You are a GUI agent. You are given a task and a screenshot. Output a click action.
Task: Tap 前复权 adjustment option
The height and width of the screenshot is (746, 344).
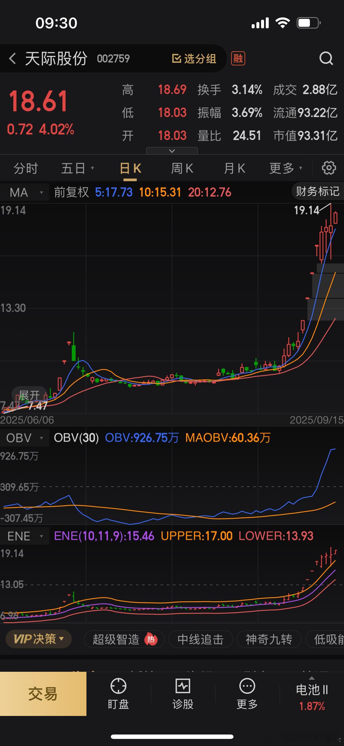point(71,192)
